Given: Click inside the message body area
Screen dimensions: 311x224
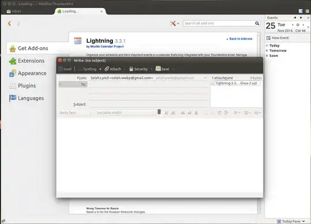Looking at the screenshot, I should (160, 155).
